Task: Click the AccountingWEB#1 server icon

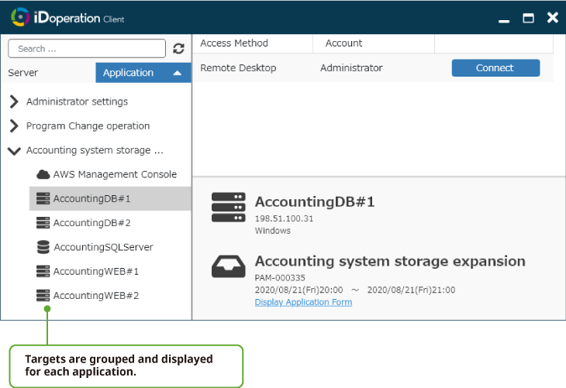Action: pos(43,271)
